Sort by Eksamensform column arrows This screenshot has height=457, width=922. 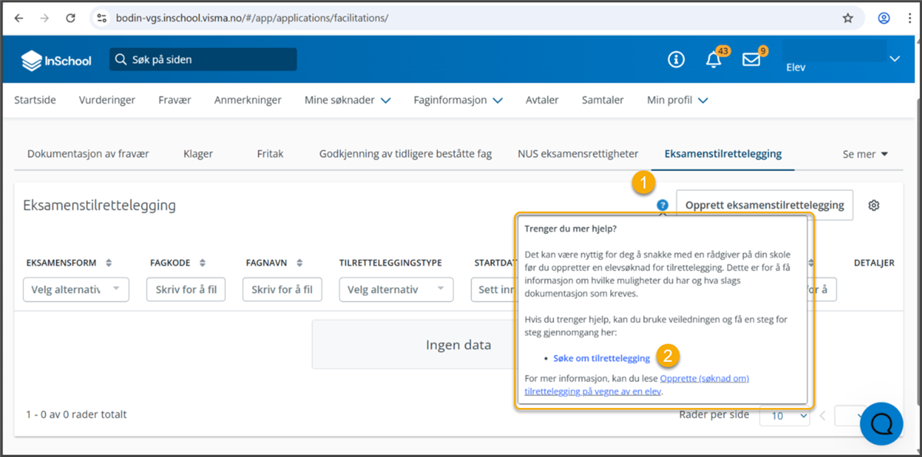pyautogui.click(x=109, y=263)
